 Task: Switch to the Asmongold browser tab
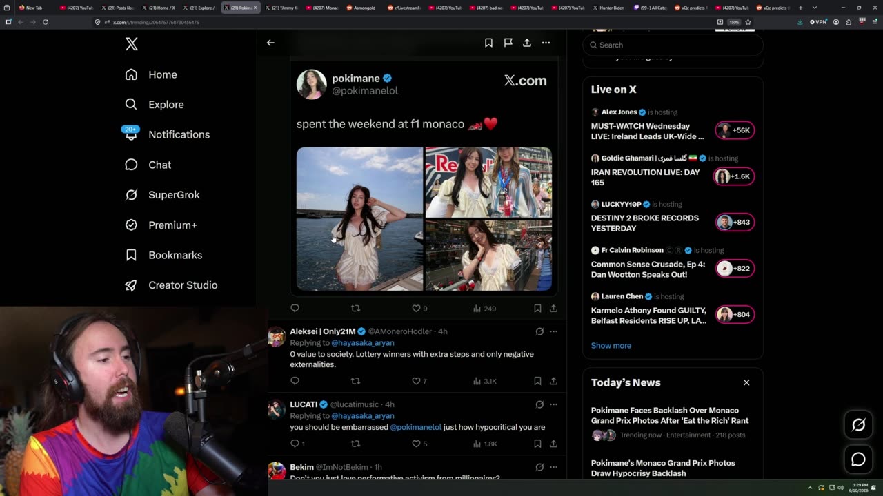pyautogui.click(x=361, y=8)
